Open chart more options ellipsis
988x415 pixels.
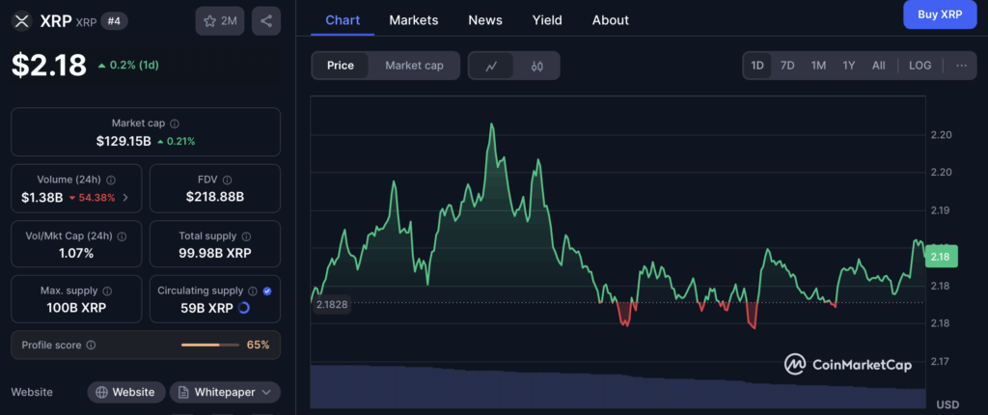point(962,66)
